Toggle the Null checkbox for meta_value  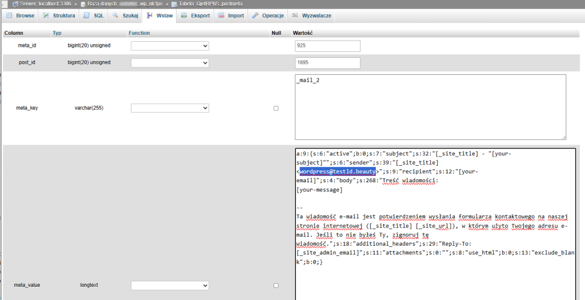276,286
